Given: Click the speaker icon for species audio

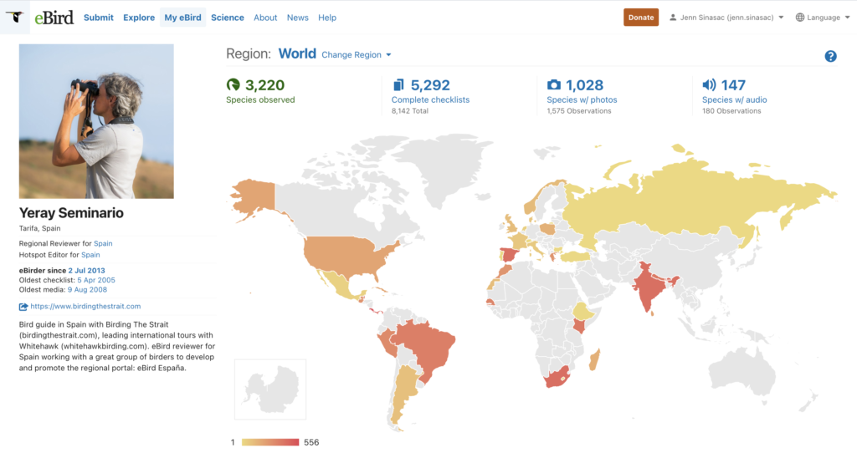Looking at the screenshot, I should click(x=709, y=84).
